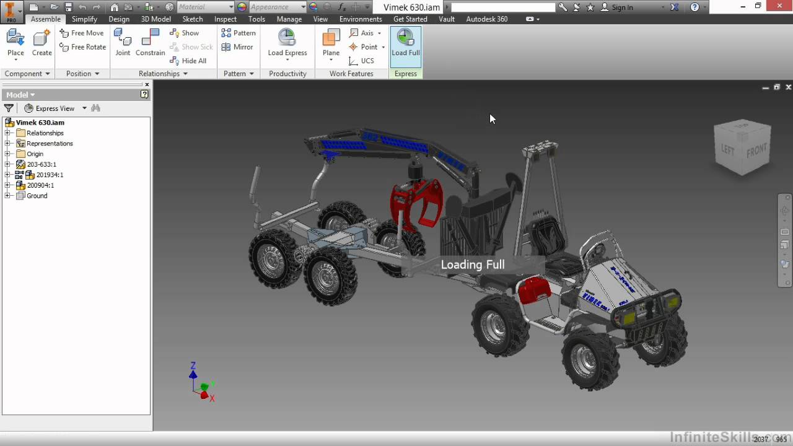Click the fx Parameters icon
This screenshot has width=793, height=446.
point(342,7)
